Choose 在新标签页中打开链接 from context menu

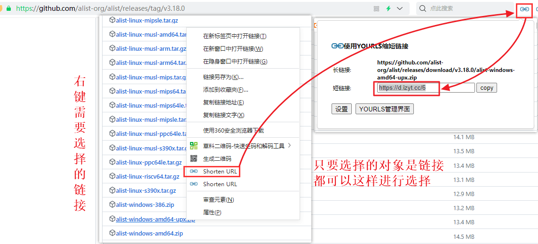234,36
